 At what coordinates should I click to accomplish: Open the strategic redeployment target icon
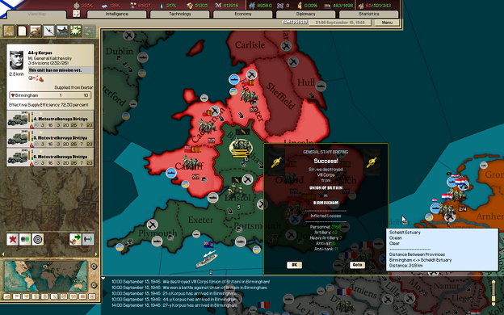pyautogui.click(x=38, y=239)
